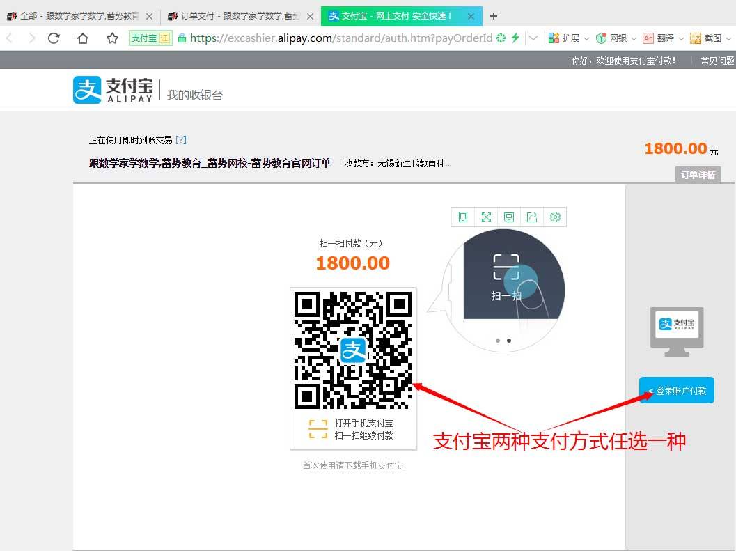Viewport: 736px width, 551px height.
Task: Click the green spinning icon in address bar
Action: point(501,38)
